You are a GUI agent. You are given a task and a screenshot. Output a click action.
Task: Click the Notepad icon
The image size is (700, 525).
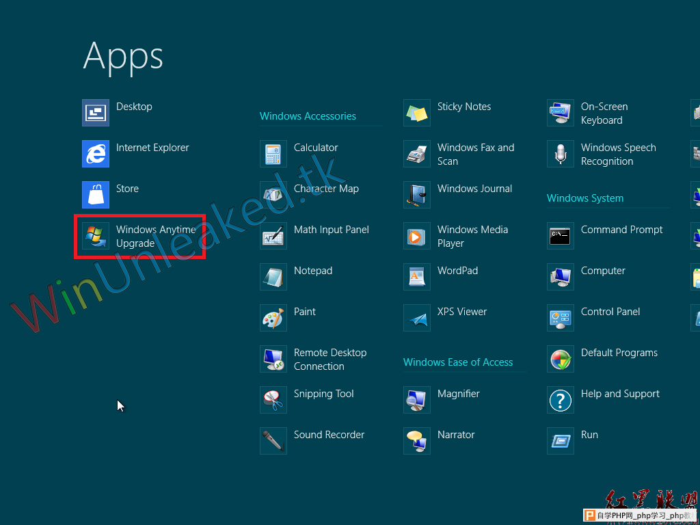pyautogui.click(x=273, y=278)
